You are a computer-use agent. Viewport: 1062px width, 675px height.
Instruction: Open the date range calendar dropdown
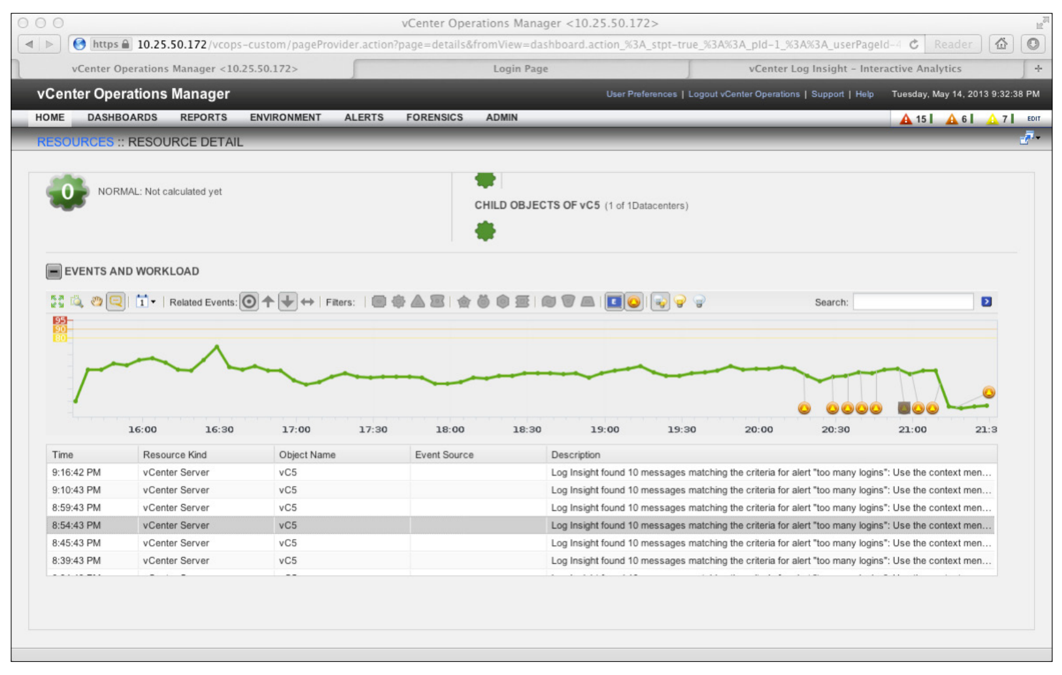tap(145, 302)
